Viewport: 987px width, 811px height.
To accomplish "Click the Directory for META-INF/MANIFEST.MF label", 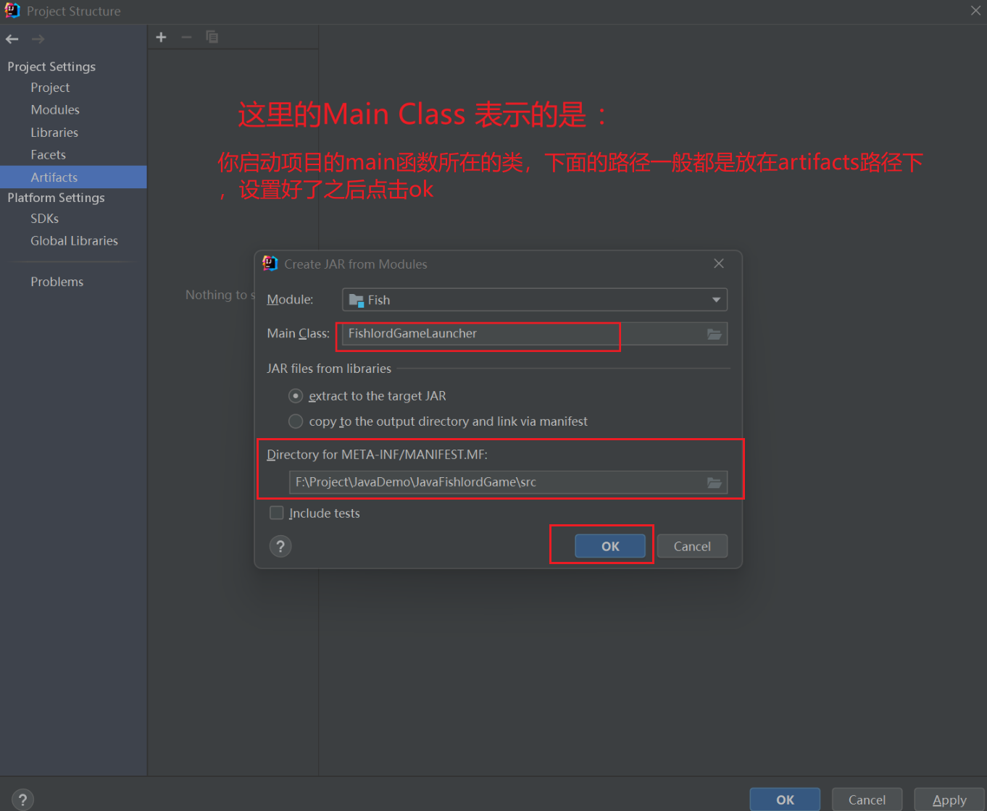I will click(x=378, y=455).
